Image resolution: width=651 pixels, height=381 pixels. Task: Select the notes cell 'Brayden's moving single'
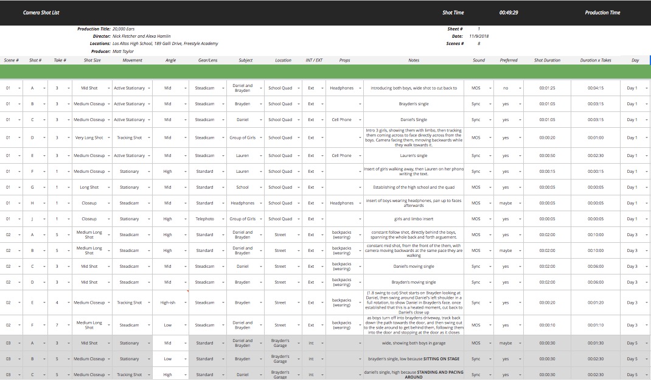pyautogui.click(x=414, y=282)
